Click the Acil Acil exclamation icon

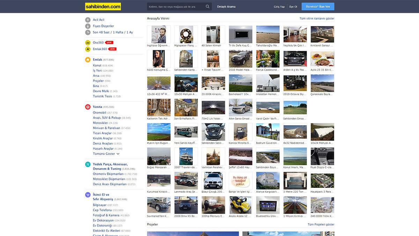click(88, 20)
